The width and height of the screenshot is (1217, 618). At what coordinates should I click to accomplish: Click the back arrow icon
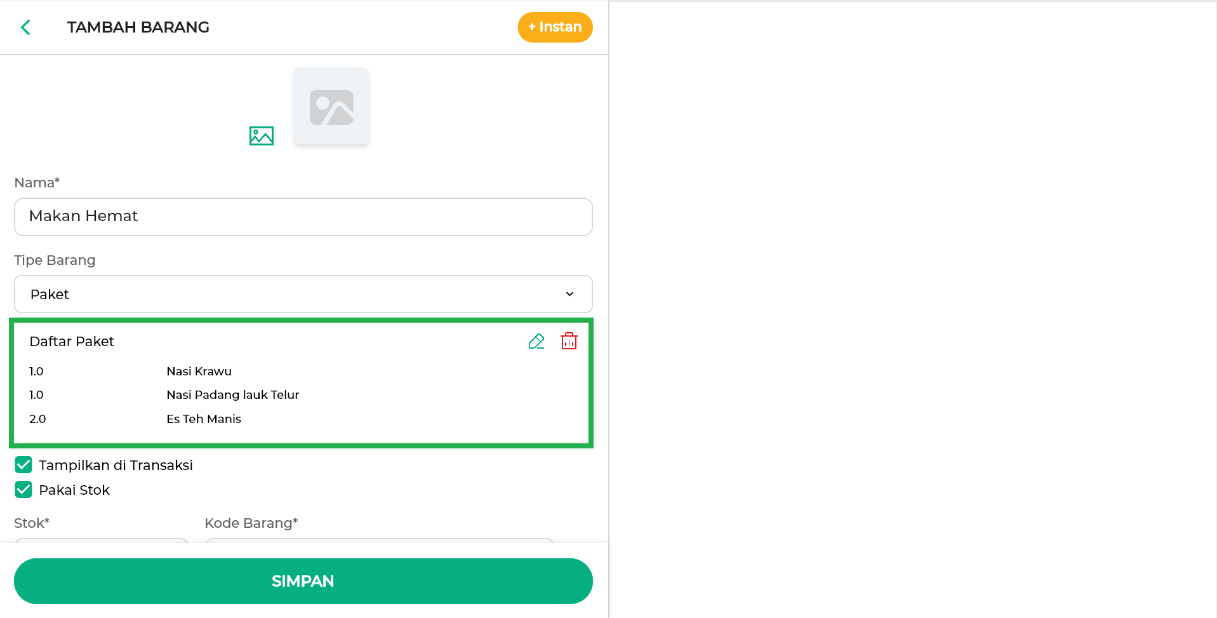25,27
